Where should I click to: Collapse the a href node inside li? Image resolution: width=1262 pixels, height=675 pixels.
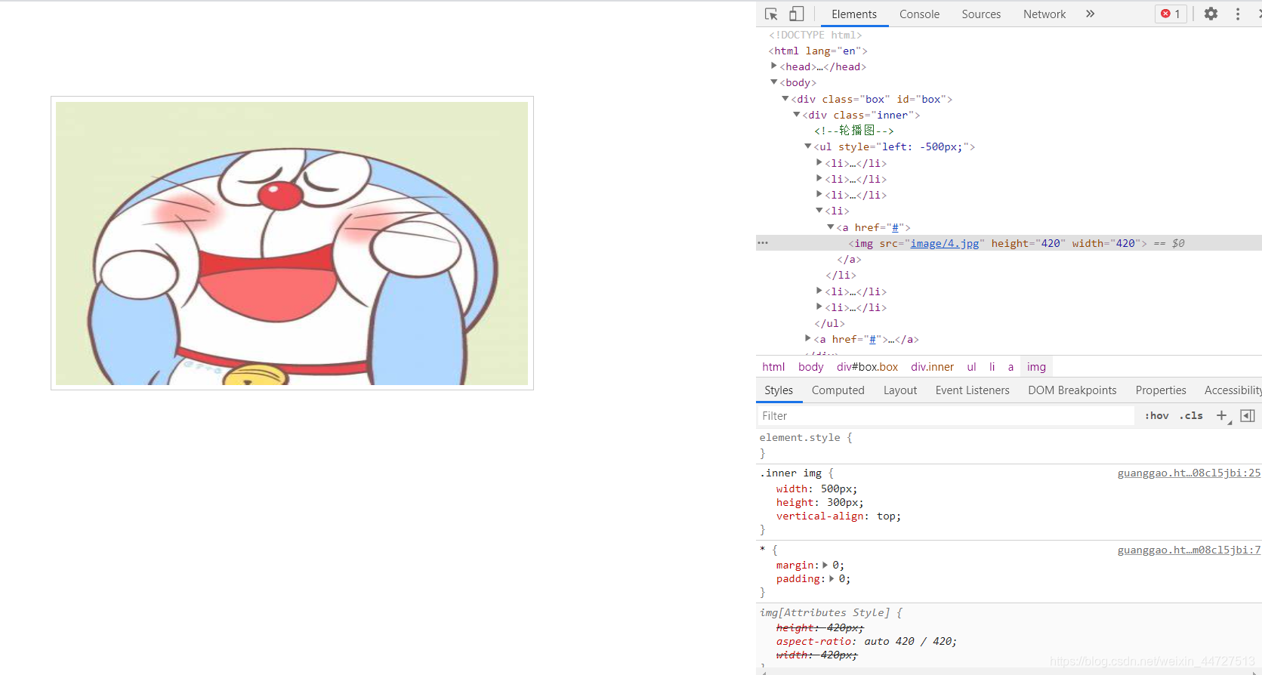coord(830,227)
